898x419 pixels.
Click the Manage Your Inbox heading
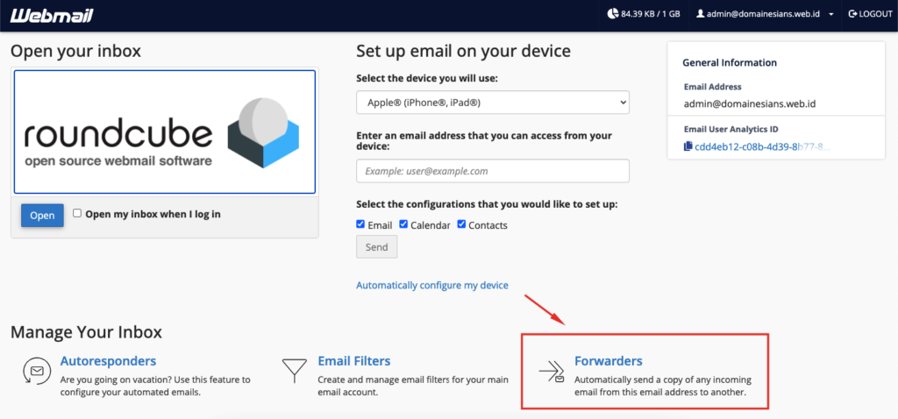[87, 332]
